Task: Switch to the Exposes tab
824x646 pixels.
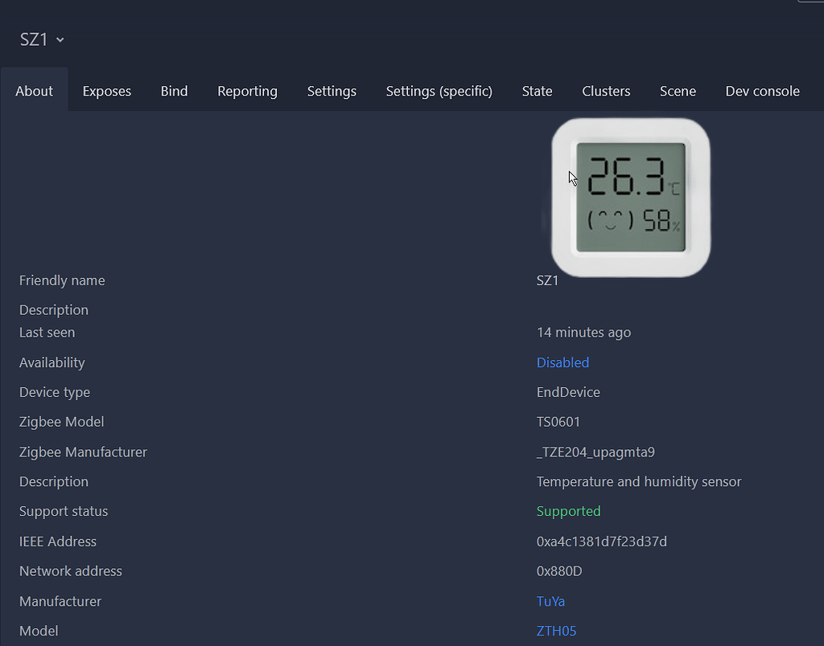Action: pos(106,91)
